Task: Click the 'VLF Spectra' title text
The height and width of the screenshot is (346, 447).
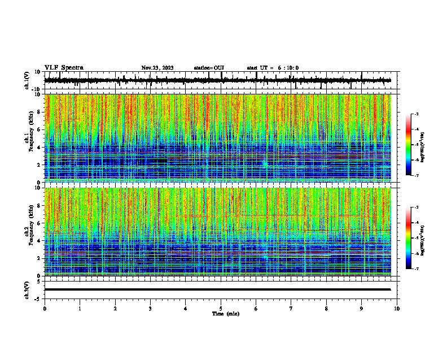Action: (64, 68)
